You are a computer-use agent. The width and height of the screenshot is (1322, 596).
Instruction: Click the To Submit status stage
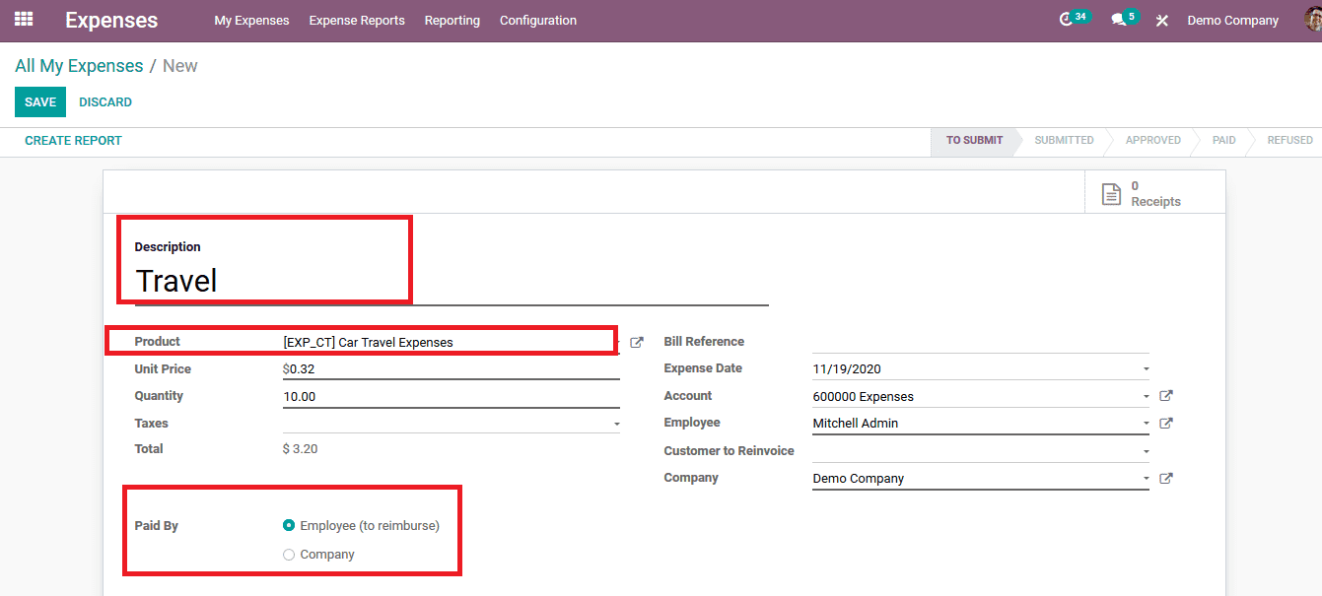click(x=974, y=141)
